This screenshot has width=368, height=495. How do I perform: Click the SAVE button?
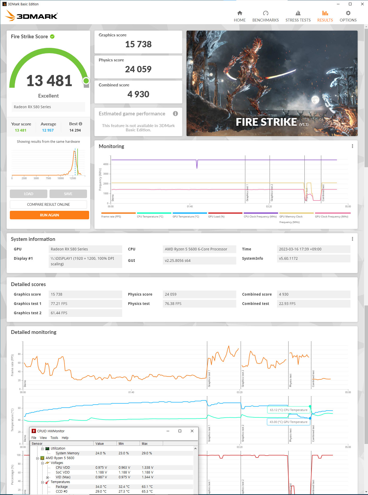[x=68, y=194]
